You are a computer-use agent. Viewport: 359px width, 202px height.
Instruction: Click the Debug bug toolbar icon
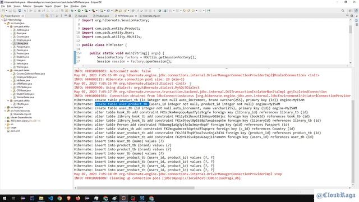click(72, 11)
